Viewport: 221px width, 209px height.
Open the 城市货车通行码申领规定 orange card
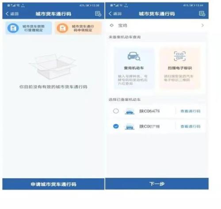[78, 28]
